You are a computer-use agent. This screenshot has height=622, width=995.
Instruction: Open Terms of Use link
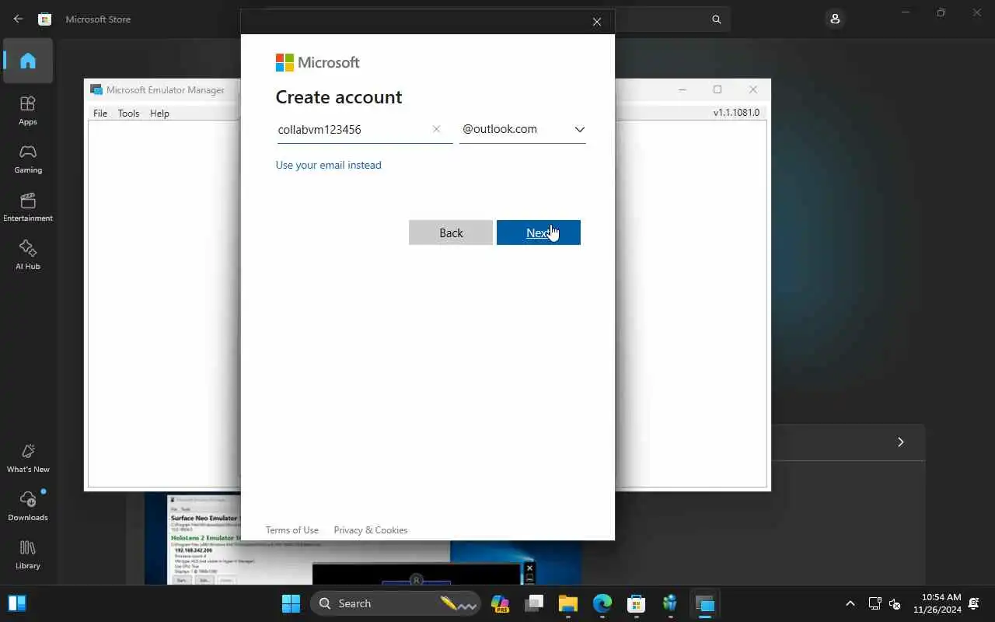(x=292, y=530)
